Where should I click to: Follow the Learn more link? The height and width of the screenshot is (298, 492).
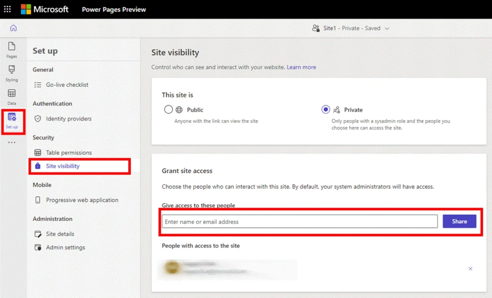click(301, 67)
